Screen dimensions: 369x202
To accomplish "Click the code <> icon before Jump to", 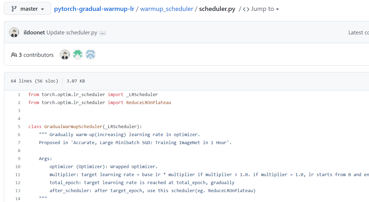I will click(246, 9).
